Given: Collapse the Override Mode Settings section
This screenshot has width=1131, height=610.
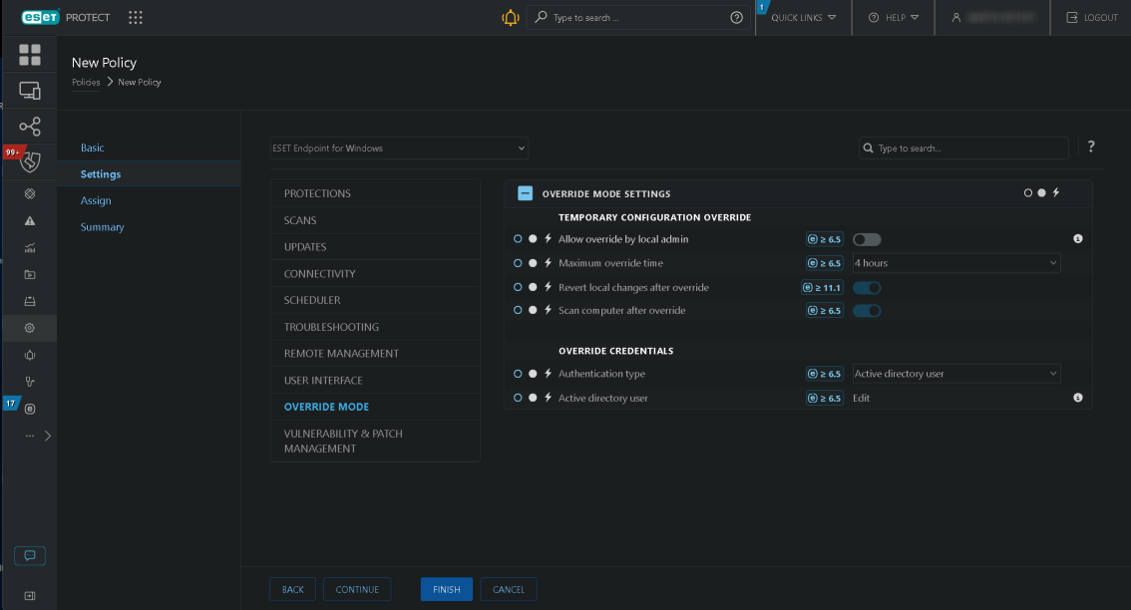Looking at the screenshot, I should click(525, 193).
